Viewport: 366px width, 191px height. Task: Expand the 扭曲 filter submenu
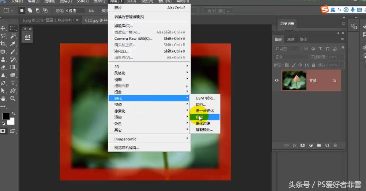149,92
